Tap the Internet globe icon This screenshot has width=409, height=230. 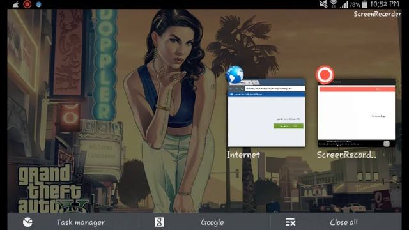tap(235, 75)
